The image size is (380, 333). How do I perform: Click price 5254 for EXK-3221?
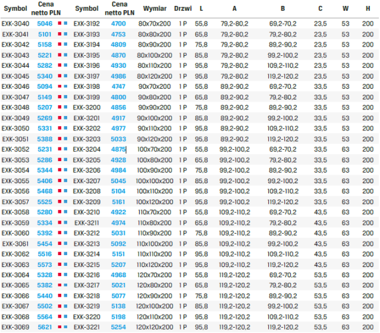coord(118,327)
